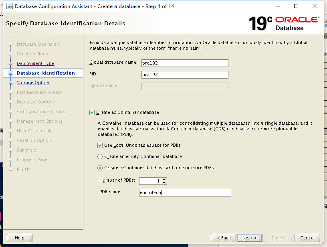Close the Database Configuration Assistant window
This screenshot has width=327, height=247.
point(315,6)
